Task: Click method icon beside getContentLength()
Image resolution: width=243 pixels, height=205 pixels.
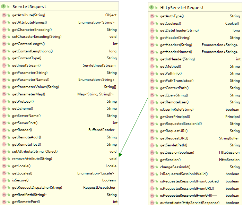Action: [x=4, y=44]
